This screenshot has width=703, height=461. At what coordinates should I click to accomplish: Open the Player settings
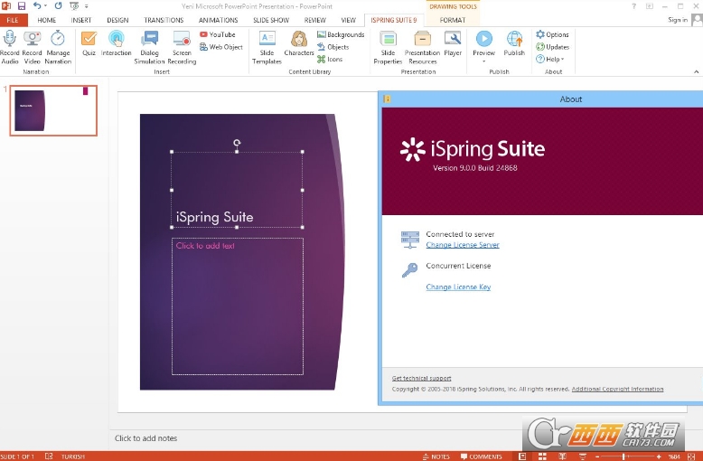[453, 43]
